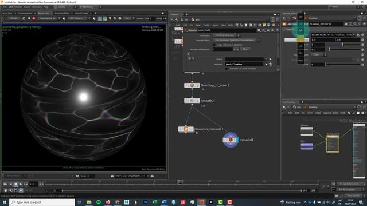Stop timeline playback
Screen dimensions: 367x206
coord(15,184)
